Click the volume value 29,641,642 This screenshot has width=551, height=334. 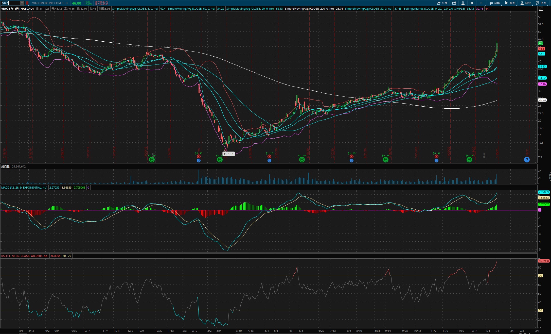(19, 166)
